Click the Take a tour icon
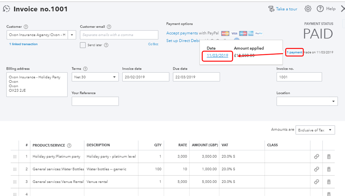The height and width of the screenshot is (196, 345). [x=271, y=9]
